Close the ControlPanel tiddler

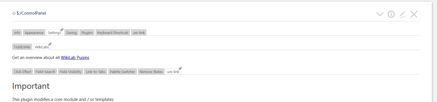(x=414, y=14)
